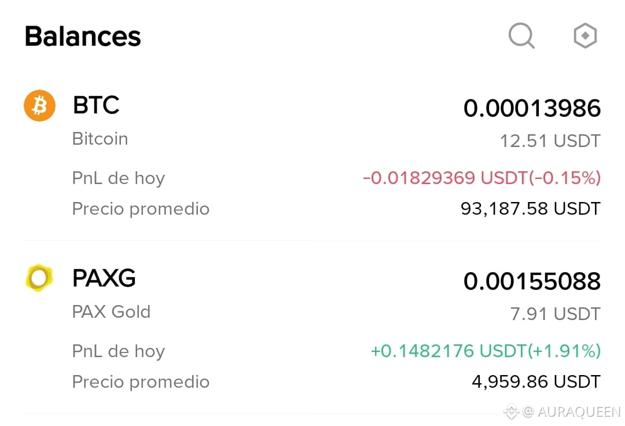This screenshot has width=625, height=426.
Task: Open the hexagon settings icon
Action: (585, 36)
